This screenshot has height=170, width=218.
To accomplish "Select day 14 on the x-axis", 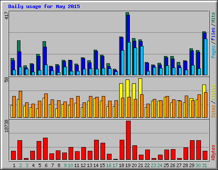I will 96,165.
